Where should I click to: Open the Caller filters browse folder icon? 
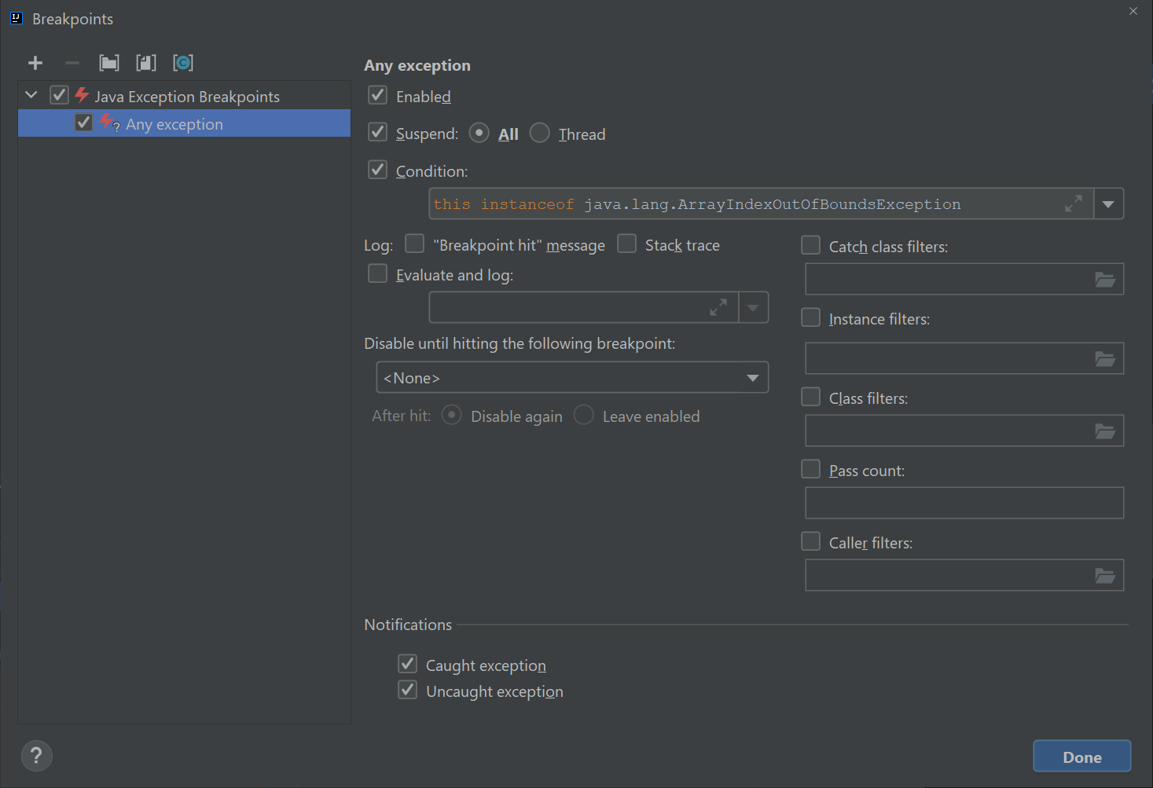tap(1105, 576)
